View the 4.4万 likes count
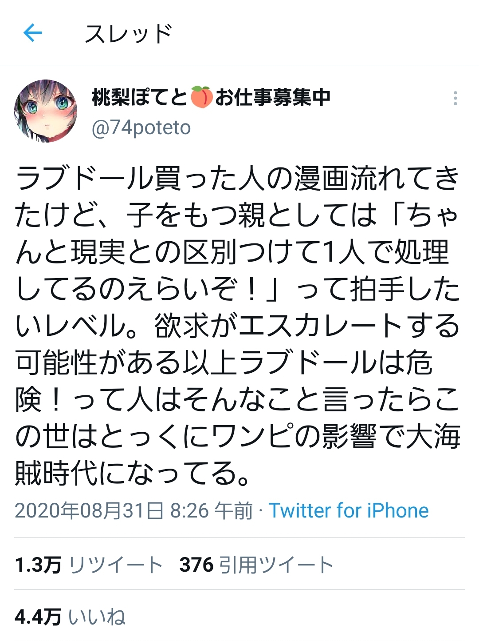The width and height of the screenshot is (479, 641). pos(38,617)
